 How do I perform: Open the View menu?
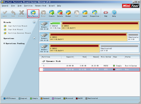click(13, 6)
